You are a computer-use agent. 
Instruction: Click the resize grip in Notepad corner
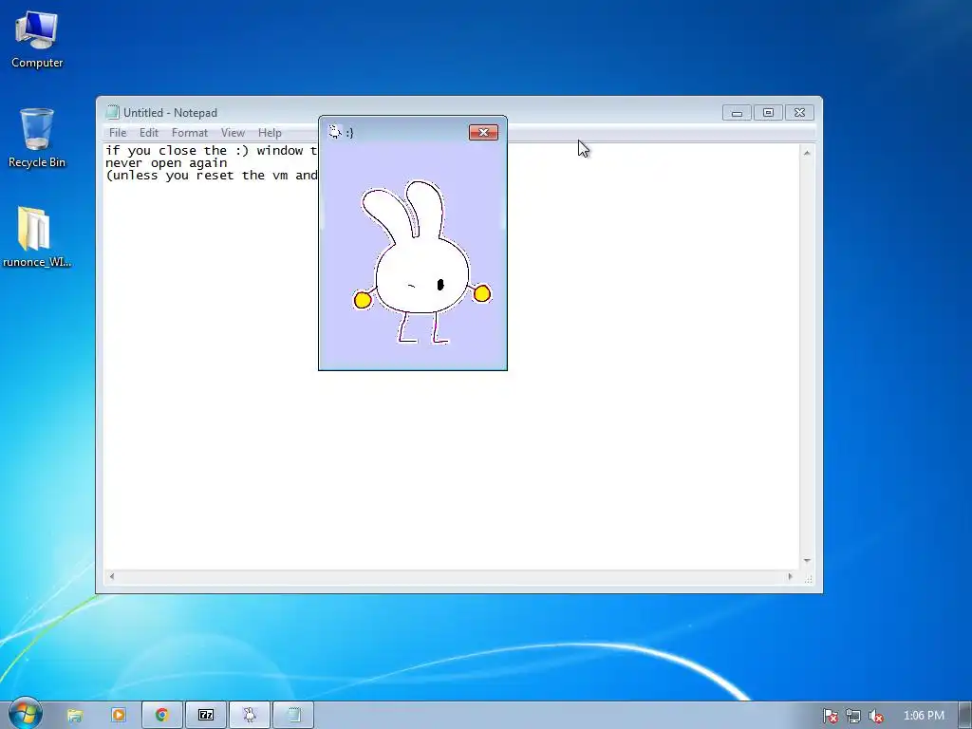808,578
